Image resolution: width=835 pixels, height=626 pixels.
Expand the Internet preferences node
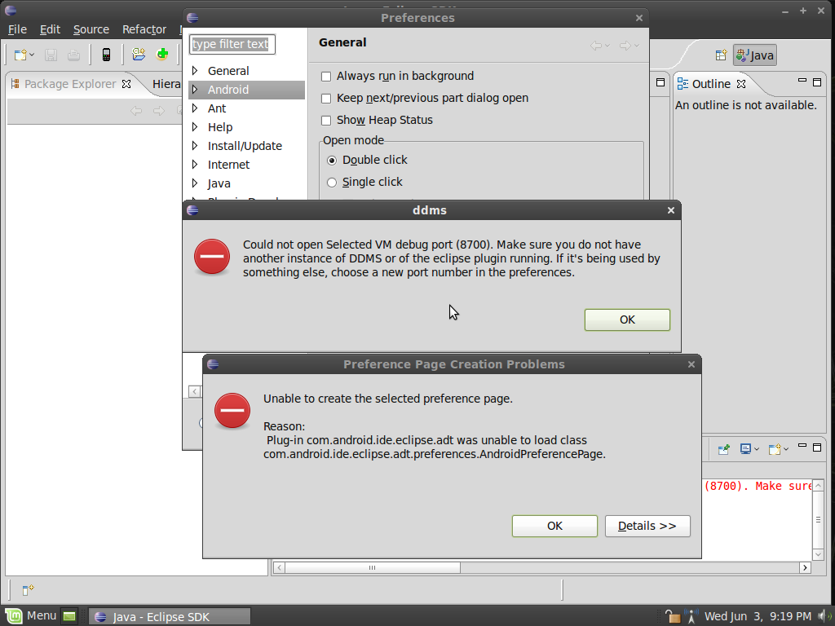point(195,165)
